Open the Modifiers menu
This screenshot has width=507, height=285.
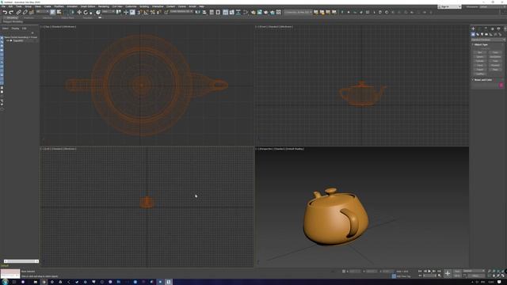[59, 6]
